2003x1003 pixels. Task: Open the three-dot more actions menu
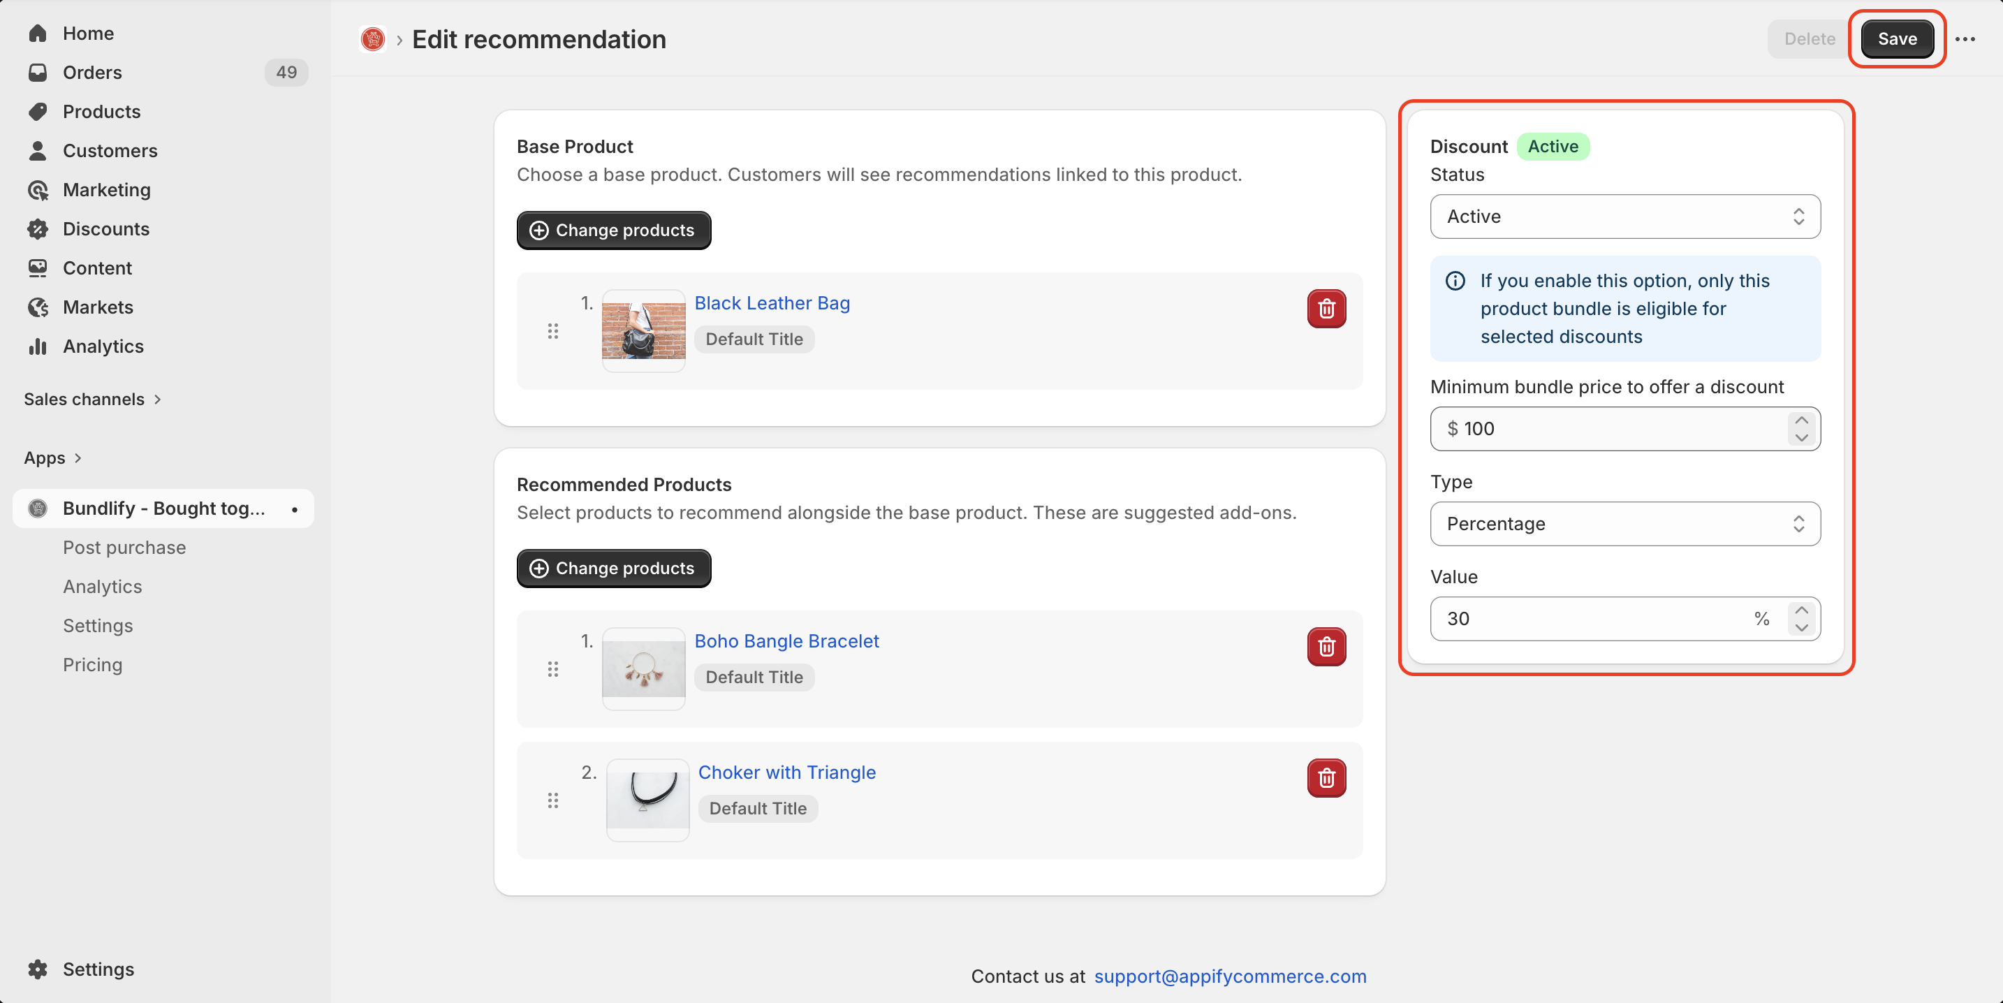[1965, 39]
